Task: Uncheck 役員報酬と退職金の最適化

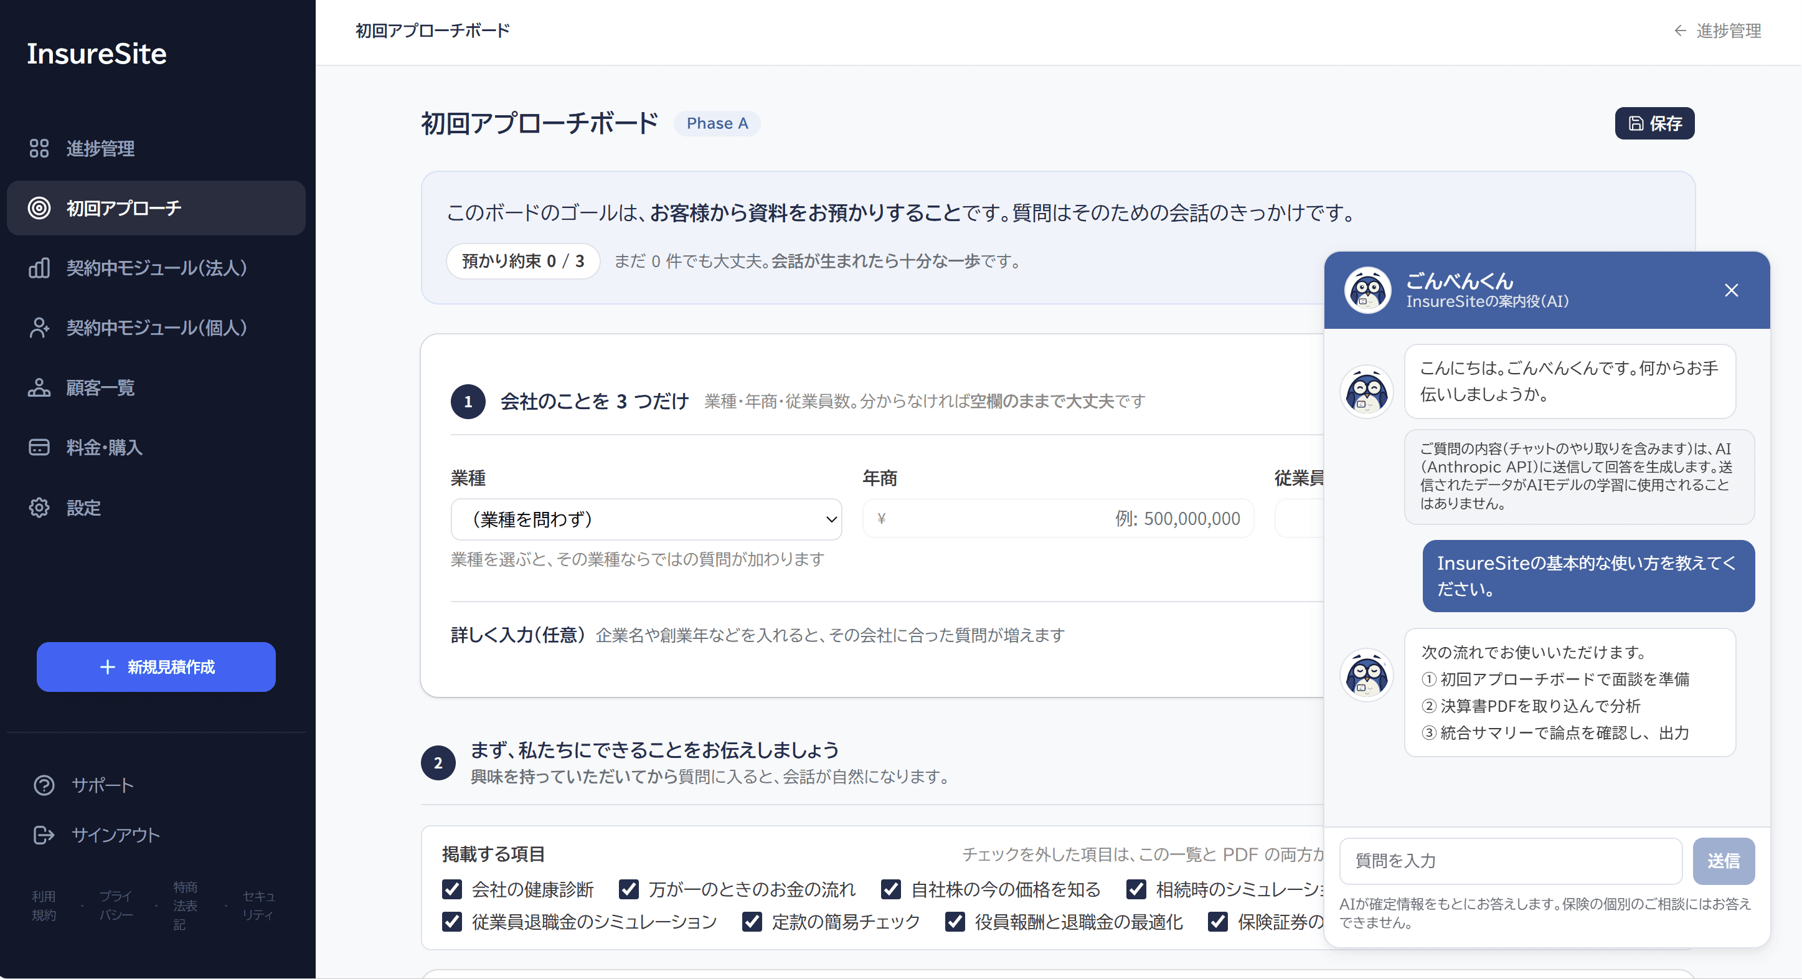Action: (x=955, y=922)
